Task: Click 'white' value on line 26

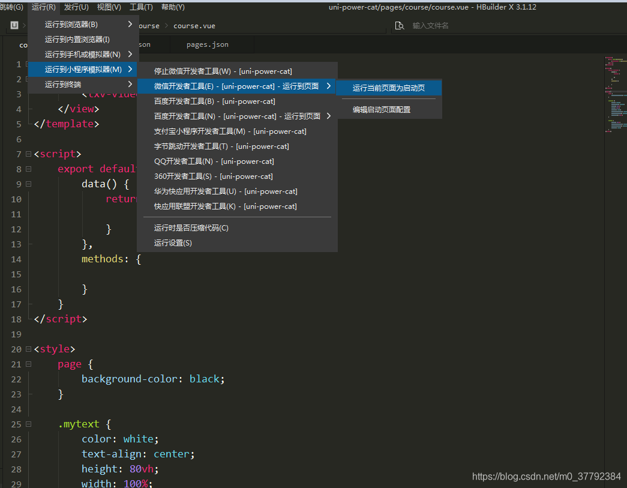Action: click(139, 439)
